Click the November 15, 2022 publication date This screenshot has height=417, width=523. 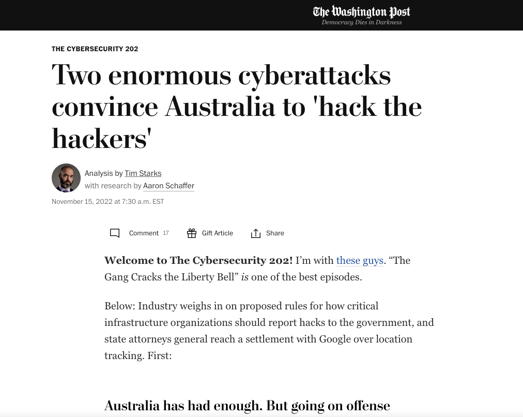coord(107,202)
